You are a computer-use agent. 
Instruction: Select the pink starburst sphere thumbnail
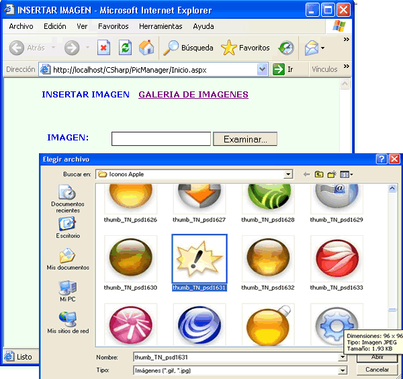coord(130,325)
